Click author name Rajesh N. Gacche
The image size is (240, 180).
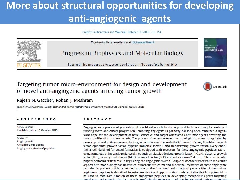34,100
